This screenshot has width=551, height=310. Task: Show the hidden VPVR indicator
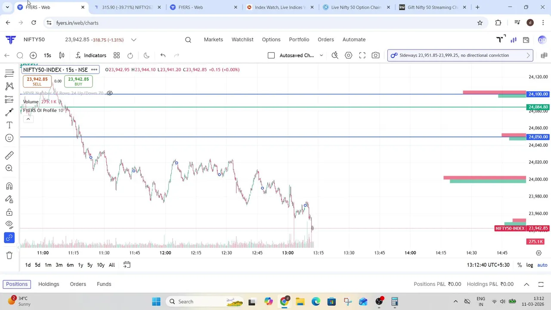pos(110,93)
